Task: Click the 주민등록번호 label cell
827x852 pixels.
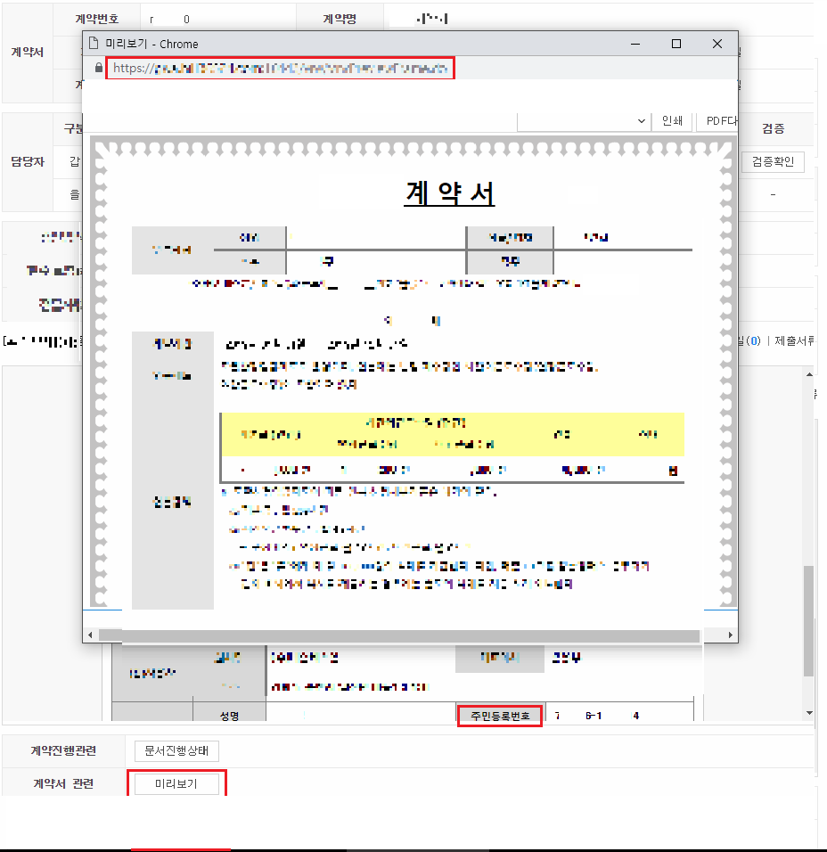Action: click(500, 716)
